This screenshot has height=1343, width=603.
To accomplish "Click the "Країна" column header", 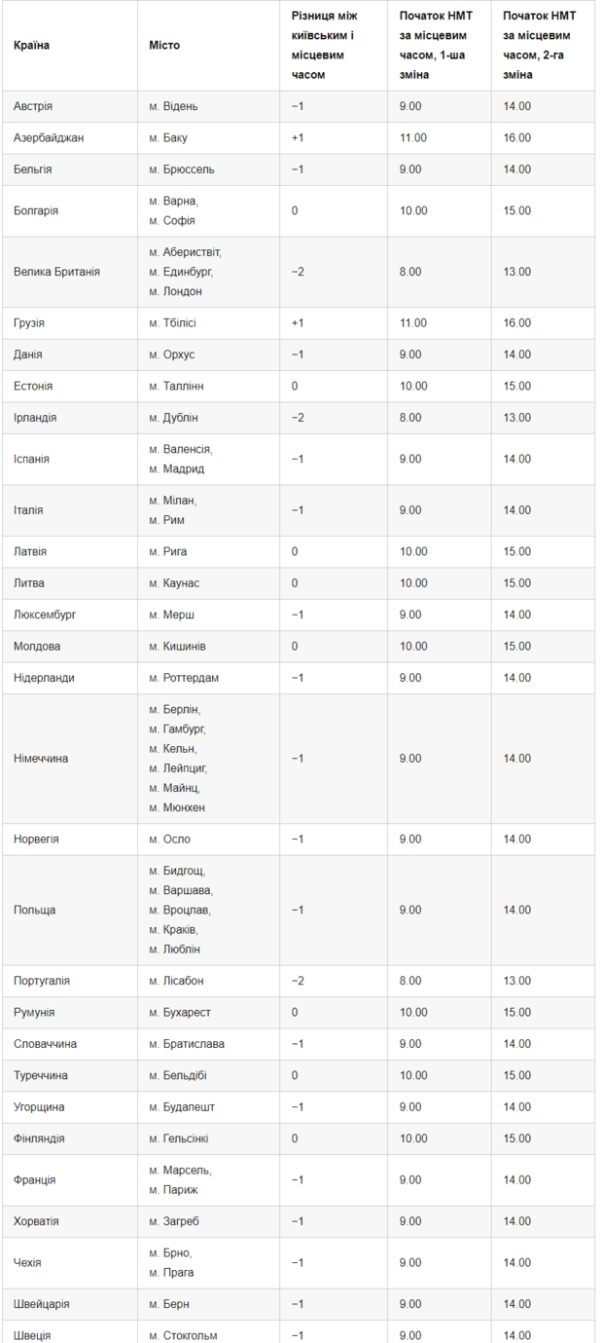I will 32,46.
